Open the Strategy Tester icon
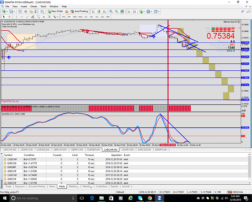The width and height of the screenshot is (252, 202). click(x=42, y=11)
